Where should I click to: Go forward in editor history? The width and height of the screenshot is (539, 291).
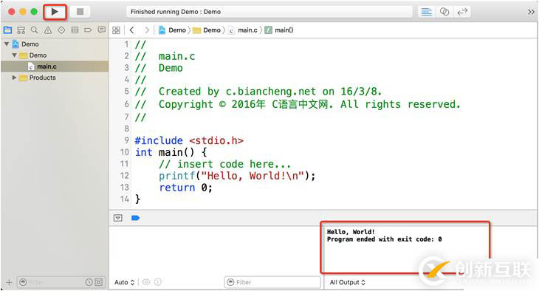click(147, 30)
